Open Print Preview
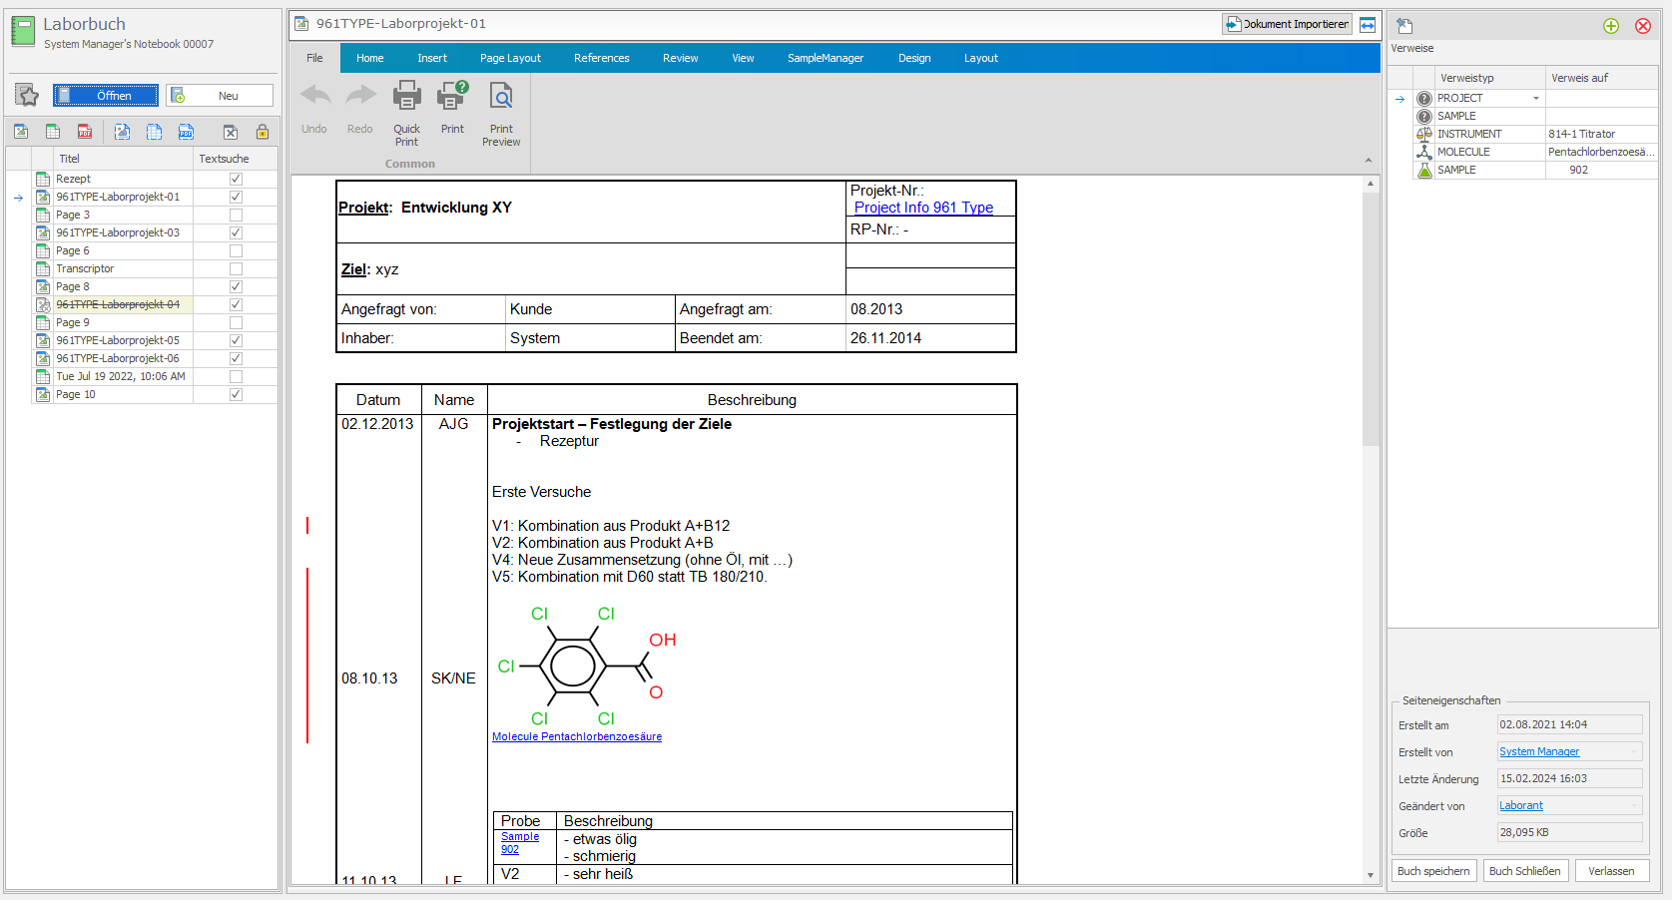Viewport: 1672px width, 900px height. point(501,114)
